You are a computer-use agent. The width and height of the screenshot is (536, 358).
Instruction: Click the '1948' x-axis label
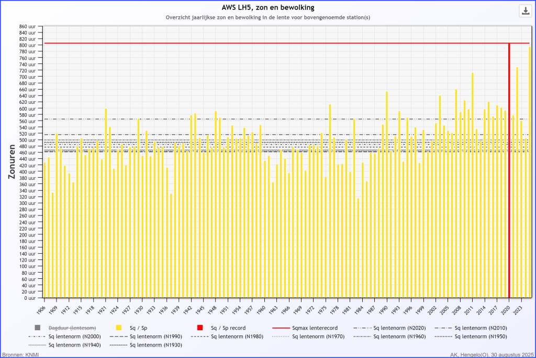212,310
